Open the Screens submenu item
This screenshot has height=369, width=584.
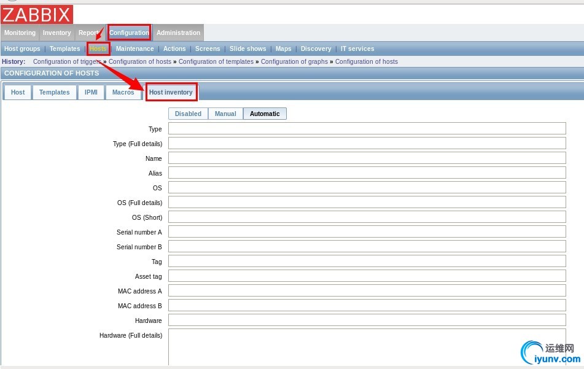[208, 49]
